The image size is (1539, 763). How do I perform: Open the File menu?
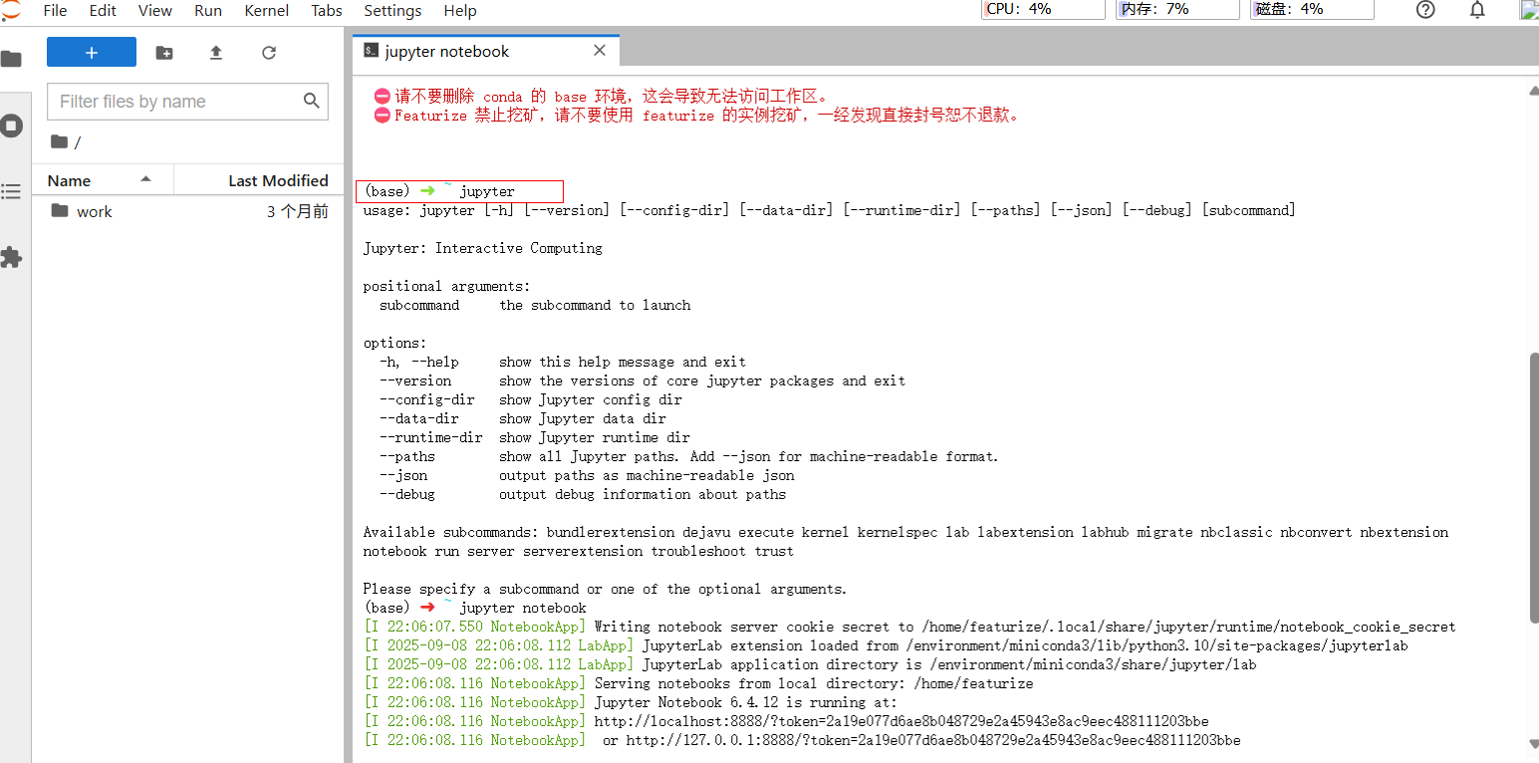point(55,11)
